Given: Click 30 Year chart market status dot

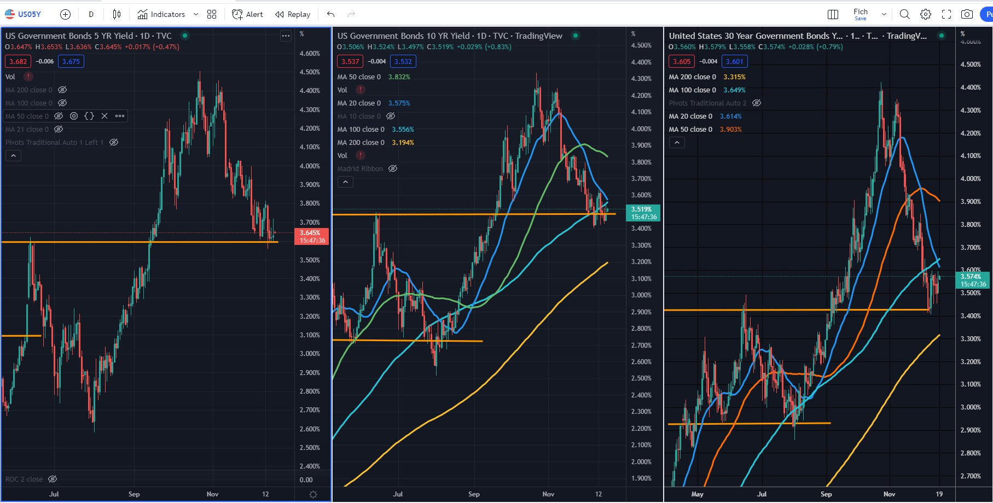Looking at the screenshot, I should pos(941,36).
